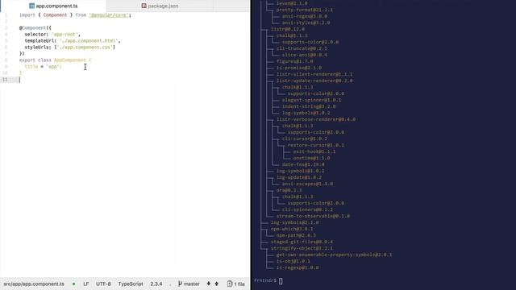
Task: Copy file path src/app/app.component.ts in status bar
Action: pos(34,284)
